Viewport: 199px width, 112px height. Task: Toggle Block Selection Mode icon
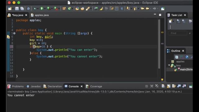pyautogui.click(x=117, y=9)
